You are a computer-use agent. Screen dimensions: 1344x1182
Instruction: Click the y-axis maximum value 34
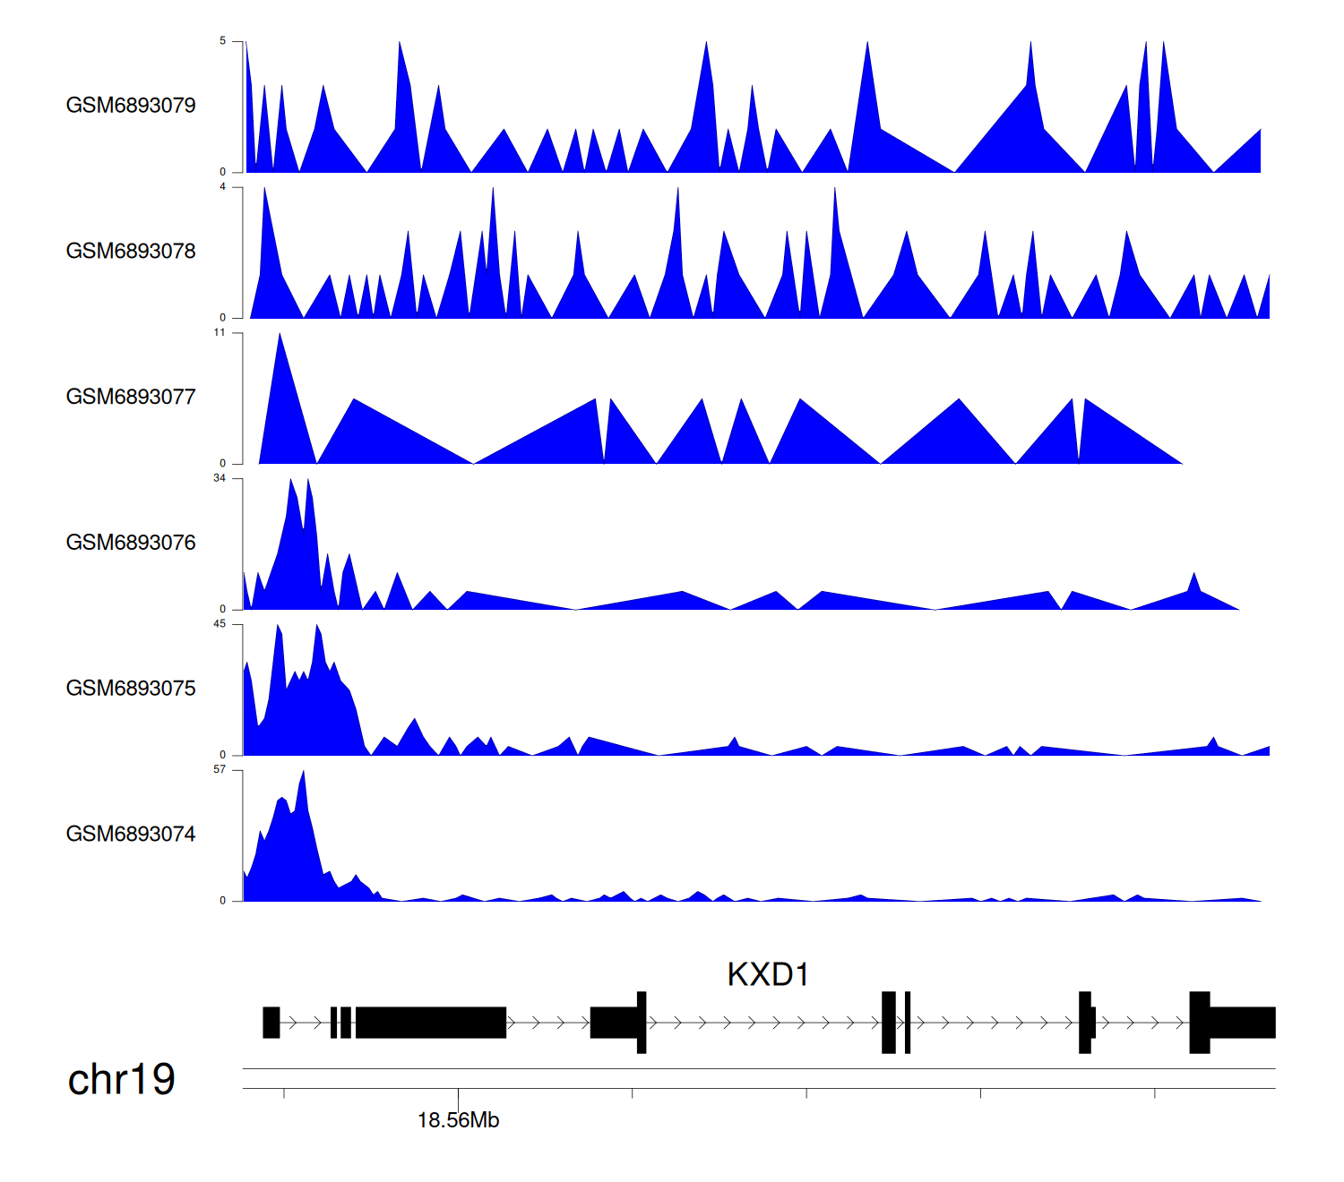pyautogui.click(x=220, y=478)
